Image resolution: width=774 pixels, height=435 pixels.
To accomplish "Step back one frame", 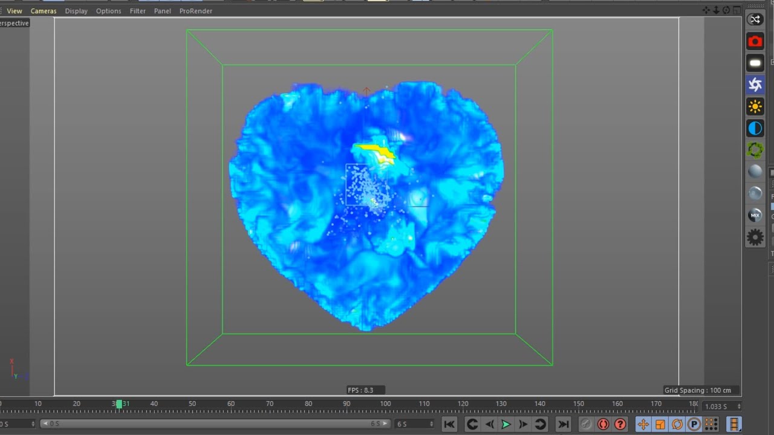I will pyautogui.click(x=489, y=424).
